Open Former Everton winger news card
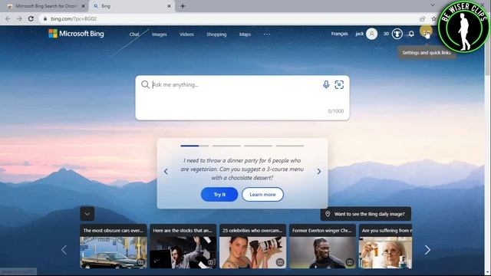Screen dimensions: 491x276 point(322,246)
